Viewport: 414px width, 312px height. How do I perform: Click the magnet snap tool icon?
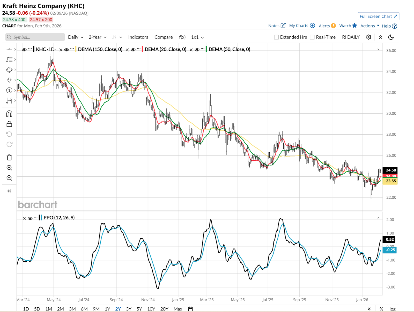(x=9, y=114)
